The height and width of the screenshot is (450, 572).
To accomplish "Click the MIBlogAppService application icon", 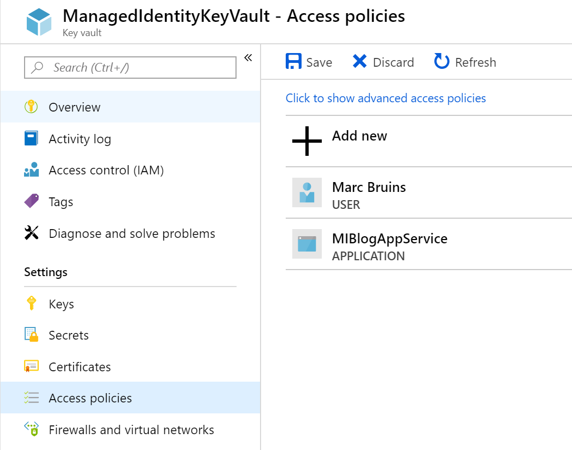I will [x=307, y=244].
